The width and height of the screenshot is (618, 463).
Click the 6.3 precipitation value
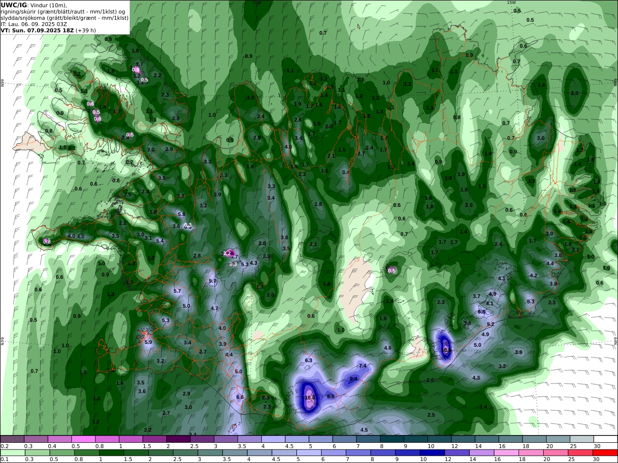tap(309, 360)
